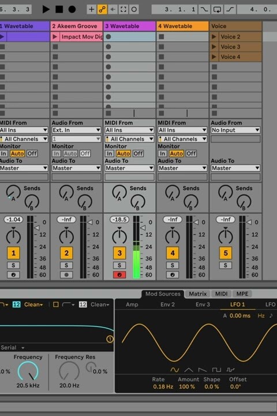Toggle Track 2 activator button

click(x=66, y=253)
